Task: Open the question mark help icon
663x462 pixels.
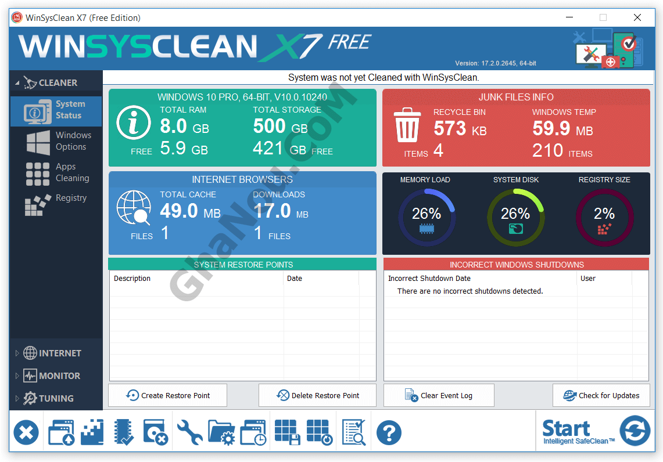Action: [x=389, y=432]
